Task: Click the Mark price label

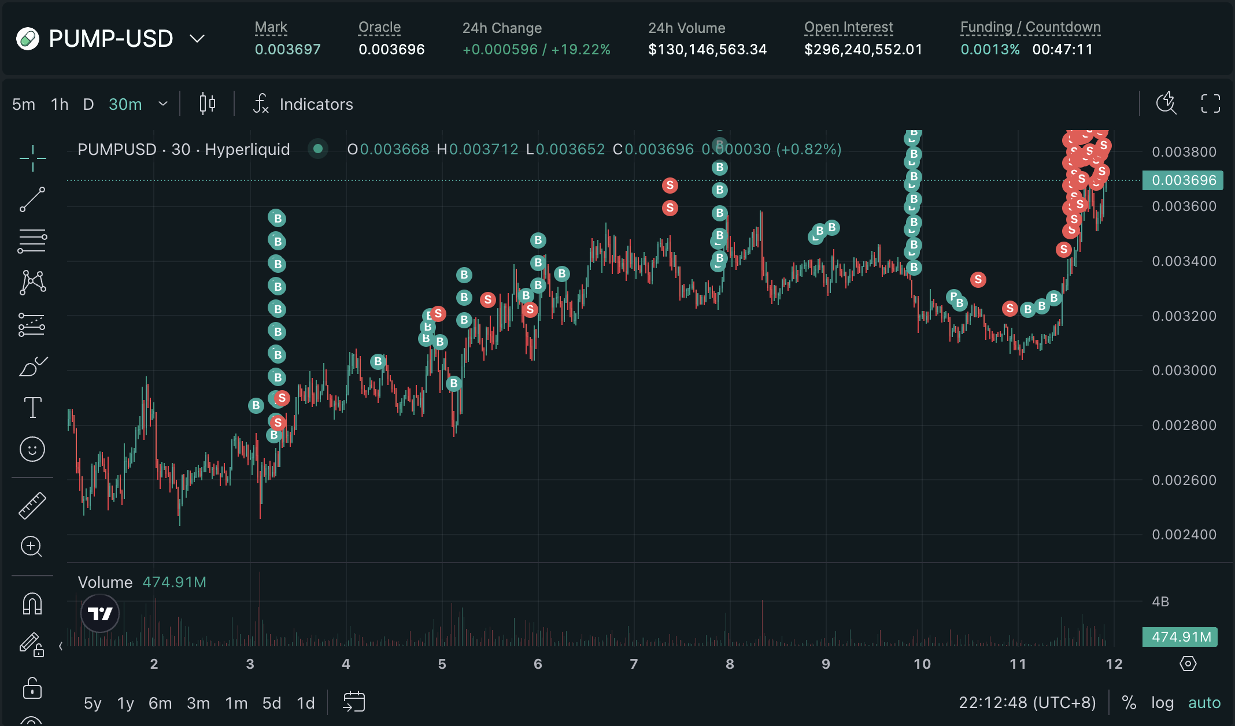Action: (x=271, y=27)
